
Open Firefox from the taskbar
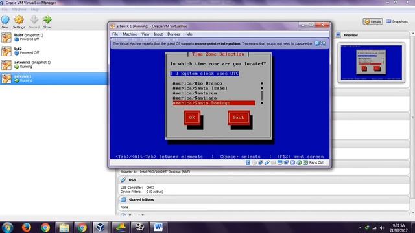coord(27,227)
